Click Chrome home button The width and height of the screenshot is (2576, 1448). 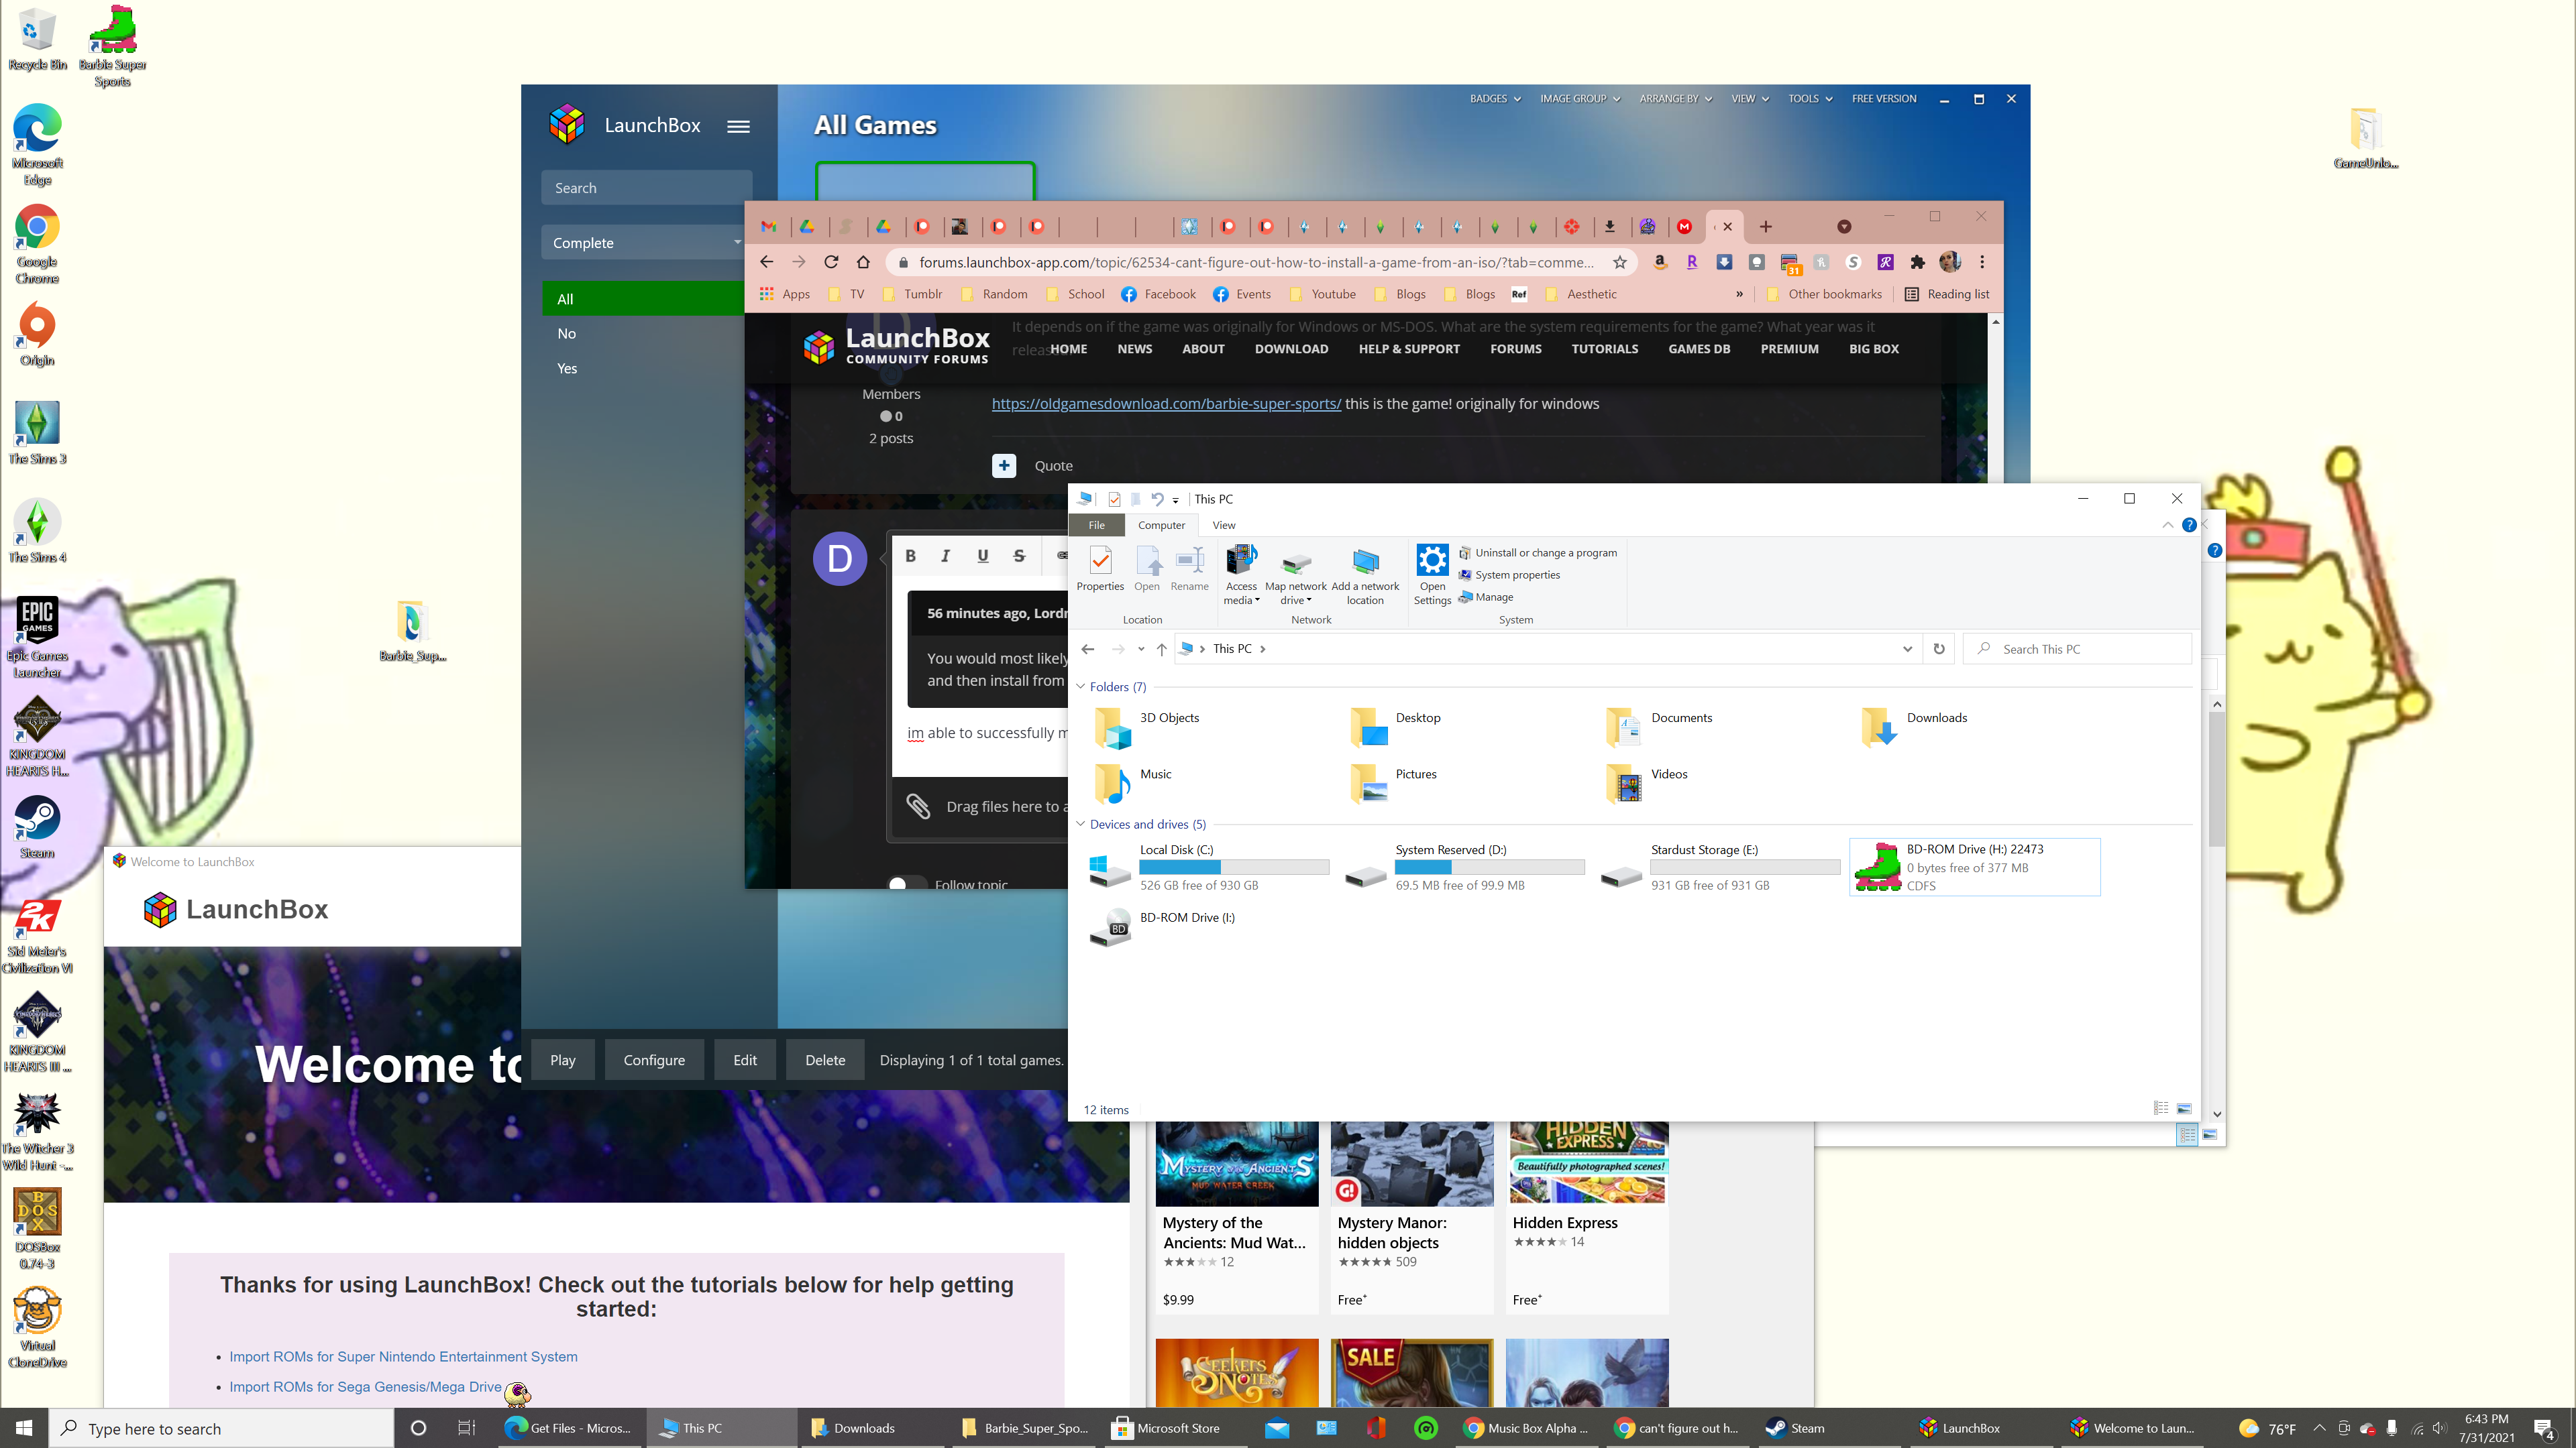pos(863,262)
